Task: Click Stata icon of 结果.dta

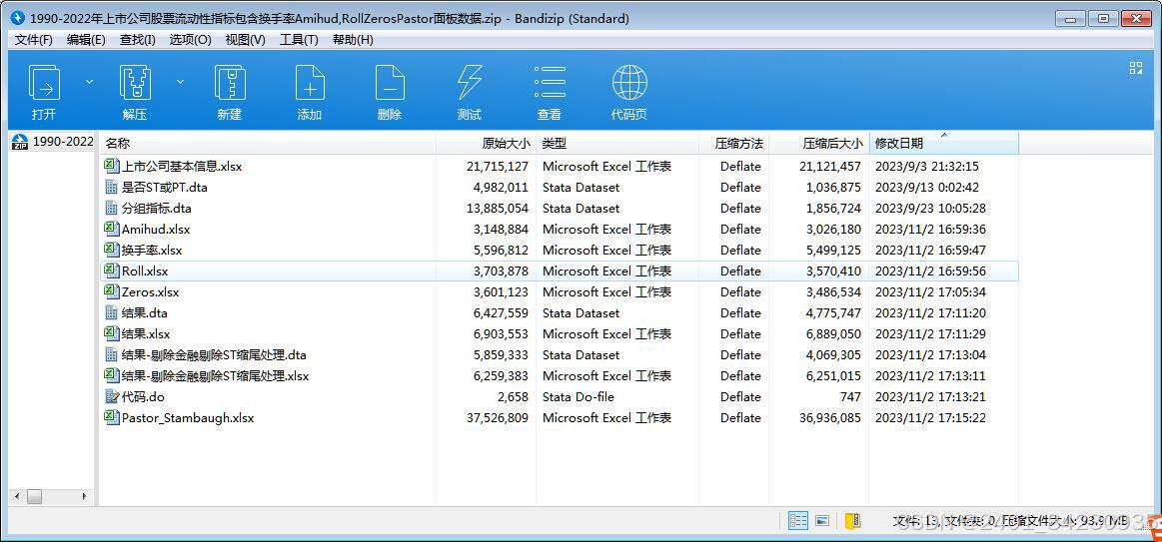Action: point(112,313)
